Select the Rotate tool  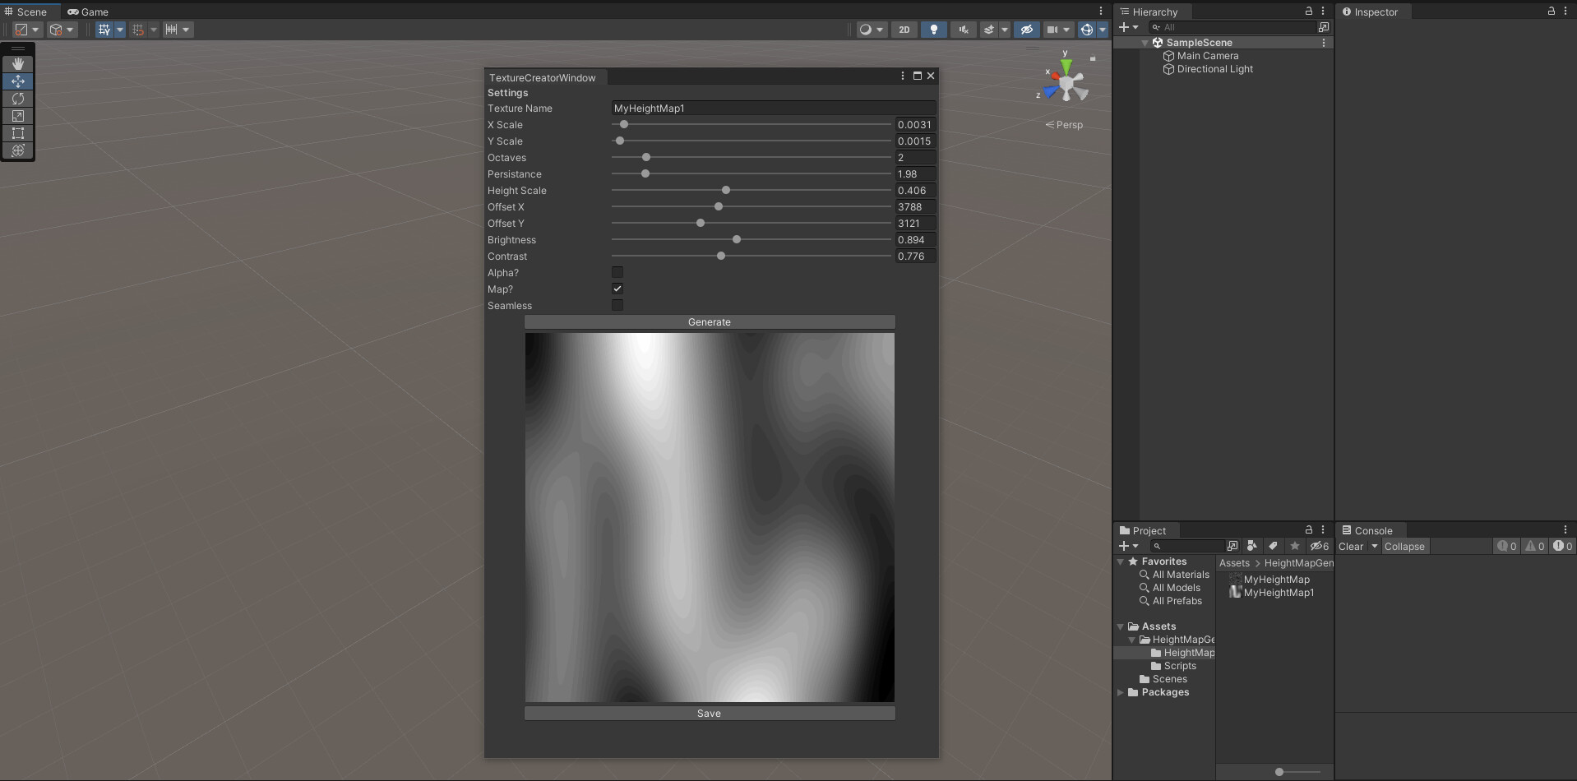[17, 99]
